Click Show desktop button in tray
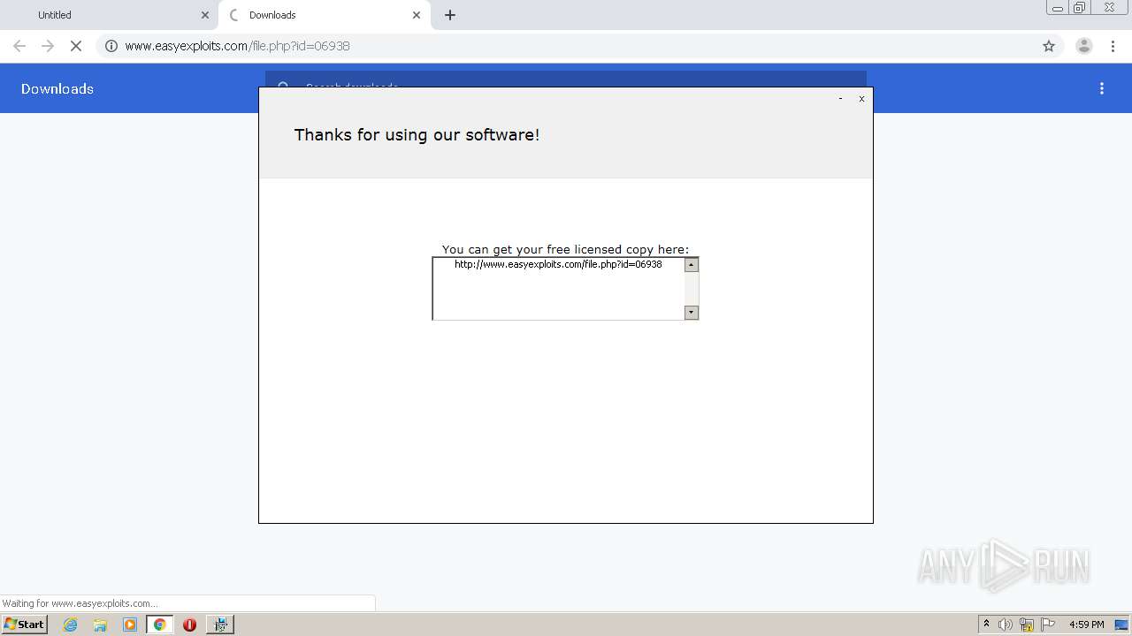This screenshot has width=1132, height=636. coord(1122,625)
